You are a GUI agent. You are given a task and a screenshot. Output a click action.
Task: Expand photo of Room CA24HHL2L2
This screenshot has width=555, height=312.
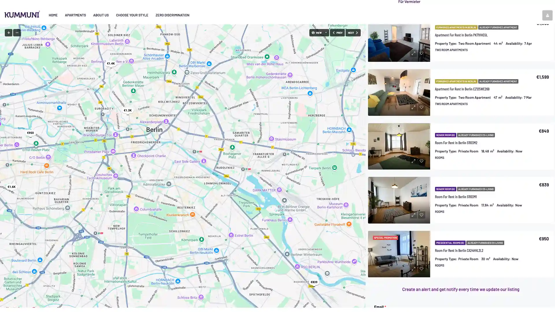click(413, 269)
